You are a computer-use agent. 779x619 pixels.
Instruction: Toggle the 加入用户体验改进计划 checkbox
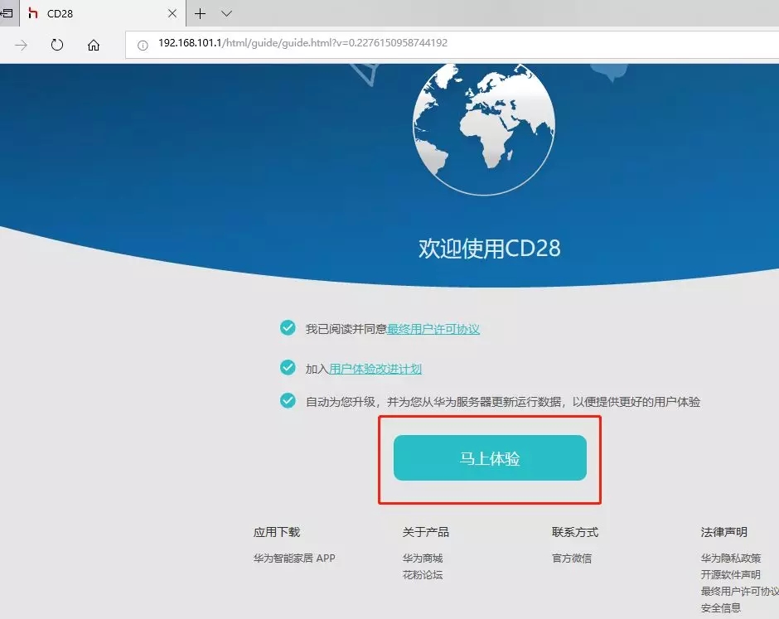pos(288,368)
